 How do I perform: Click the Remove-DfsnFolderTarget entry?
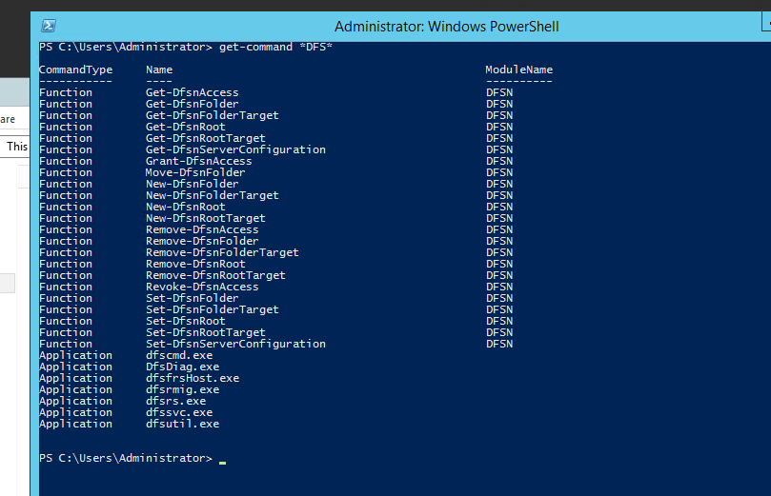tap(222, 252)
